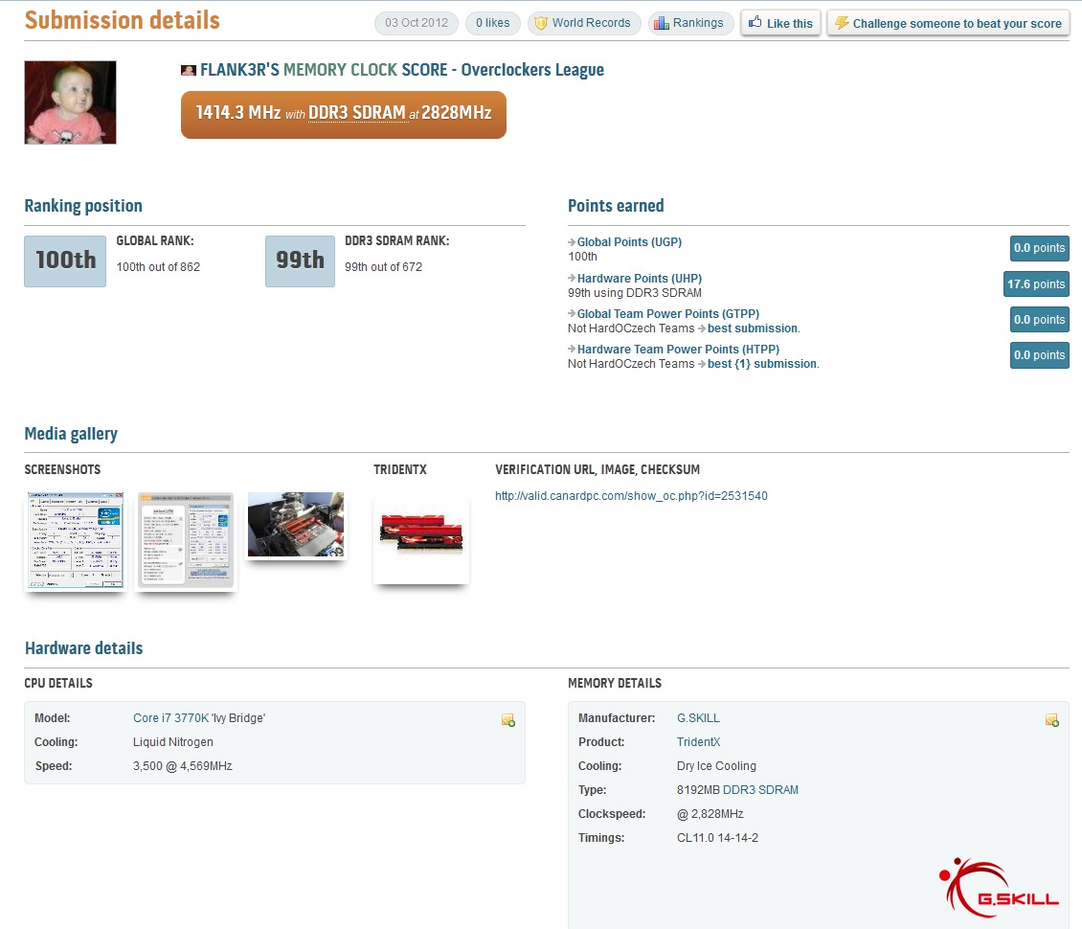Click the Points earned heading
Viewport: 1082px width, 929px height.
coord(616,206)
